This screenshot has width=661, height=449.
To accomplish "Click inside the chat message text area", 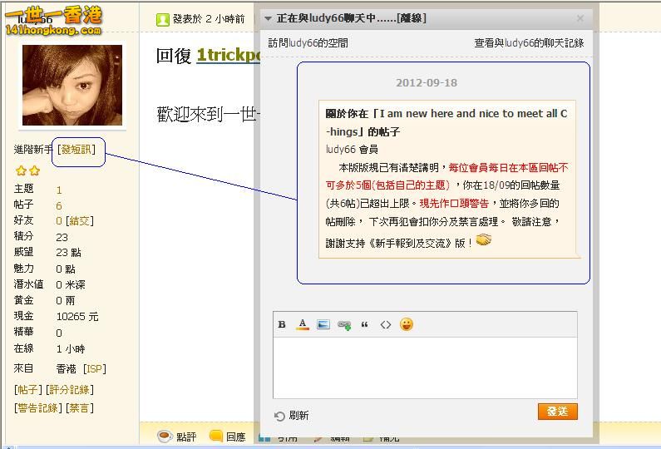I will [425, 368].
